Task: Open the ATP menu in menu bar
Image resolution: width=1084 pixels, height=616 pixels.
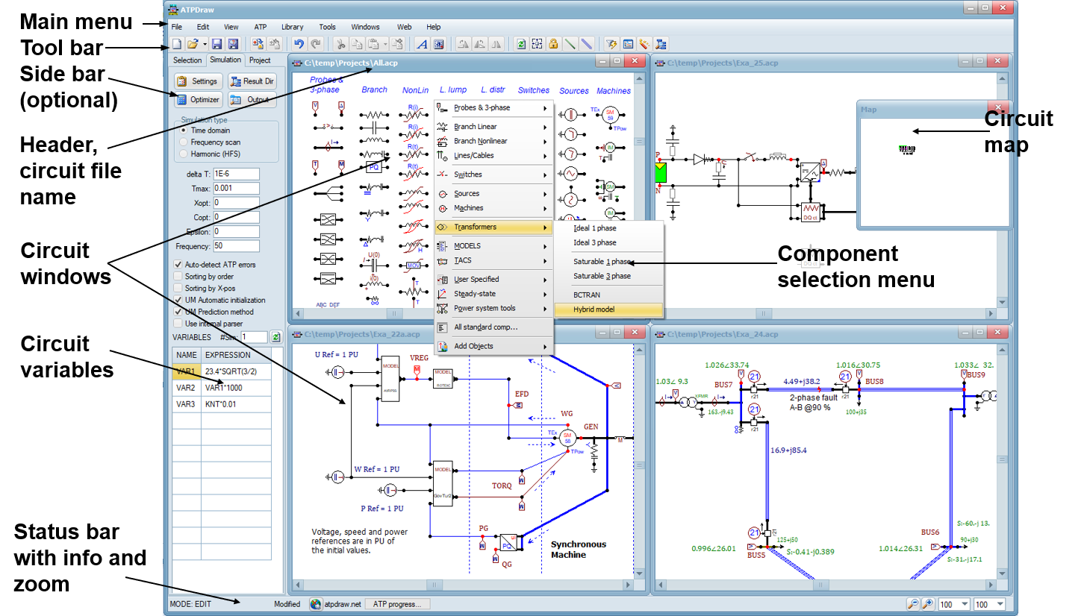Action: click(260, 27)
